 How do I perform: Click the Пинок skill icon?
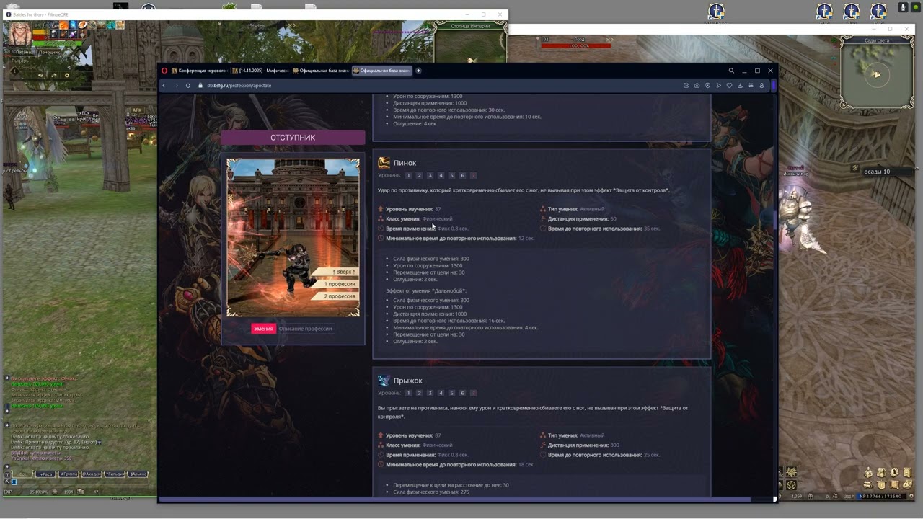point(384,163)
